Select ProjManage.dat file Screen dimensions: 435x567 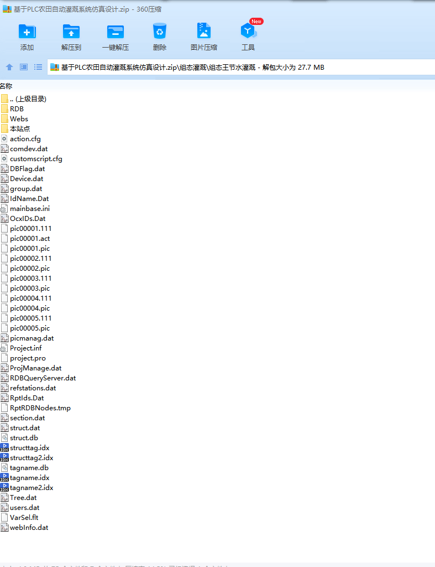coord(36,368)
